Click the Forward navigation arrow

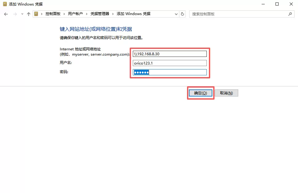(x=15, y=14)
